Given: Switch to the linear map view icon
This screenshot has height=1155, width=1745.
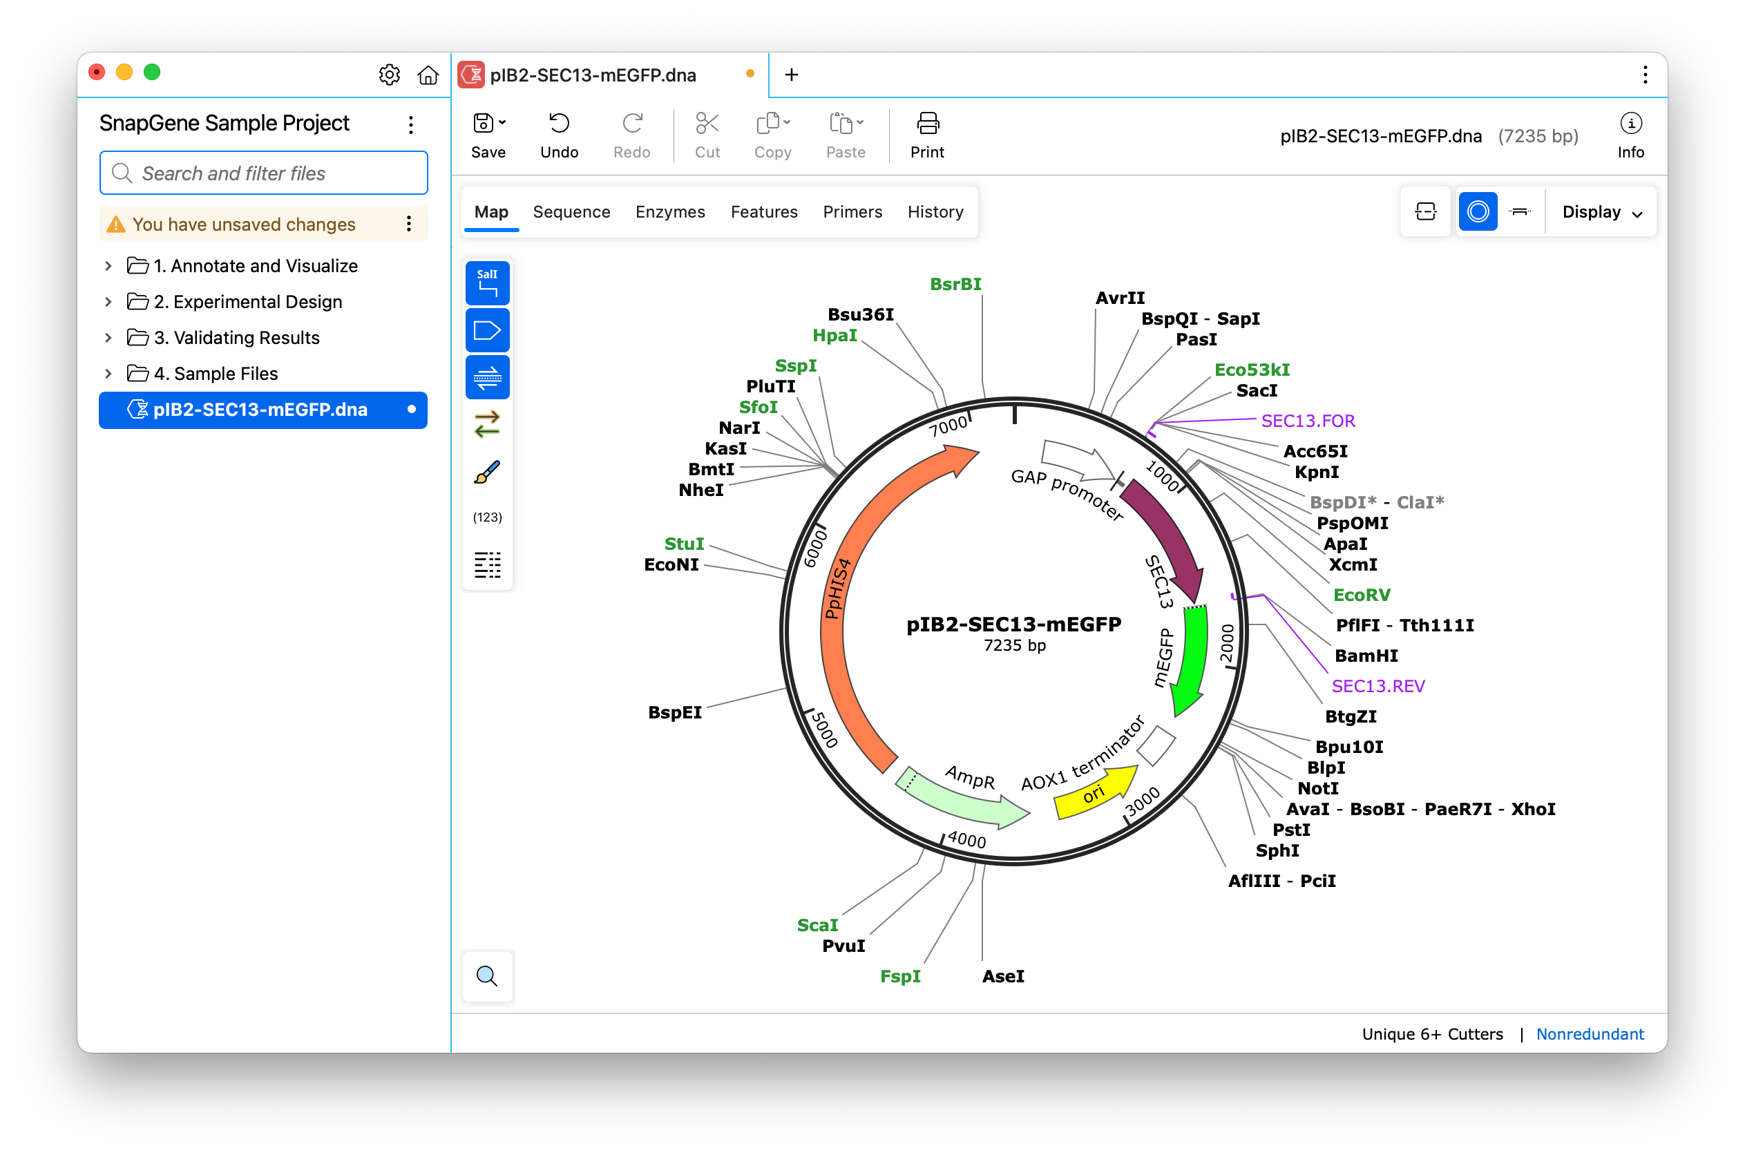Looking at the screenshot, I should 1519,212.
